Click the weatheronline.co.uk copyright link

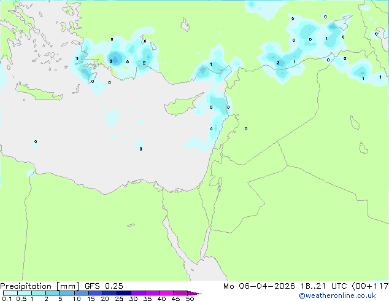coord(337,295)
